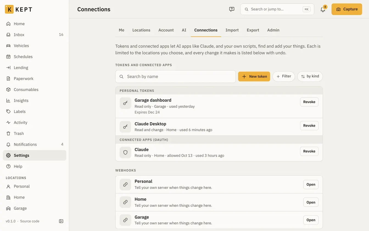Open Paperwork in the sidebar
The image size is (369, 231).
(35, 79)
